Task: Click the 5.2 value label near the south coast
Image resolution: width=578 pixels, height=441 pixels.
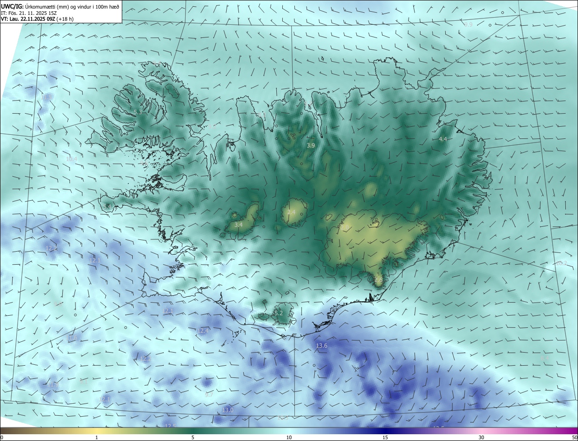Action: pyautogui.click(x=279, y=313)
